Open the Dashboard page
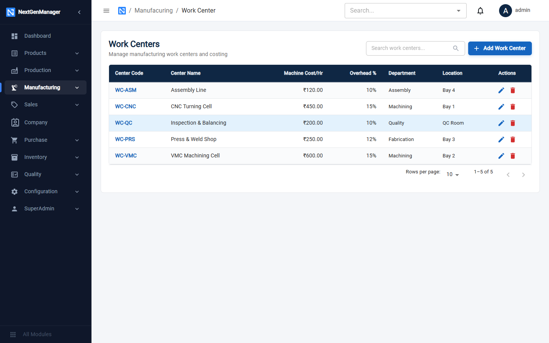The width and height of the screenshot is (549, 343). 46,36
